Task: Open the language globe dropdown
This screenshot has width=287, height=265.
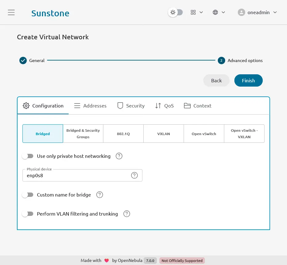Action: [x=219, y=13]
